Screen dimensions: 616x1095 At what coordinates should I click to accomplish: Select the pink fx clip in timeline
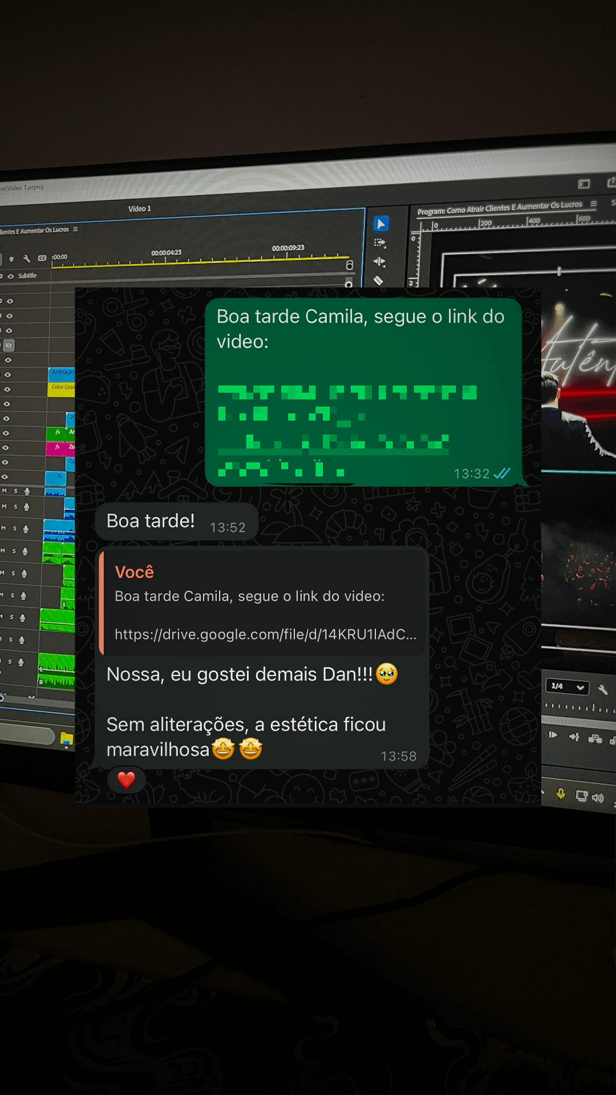[x=56, y=448]
